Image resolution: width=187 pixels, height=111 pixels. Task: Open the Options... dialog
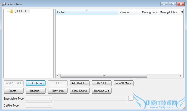(35, 91)
